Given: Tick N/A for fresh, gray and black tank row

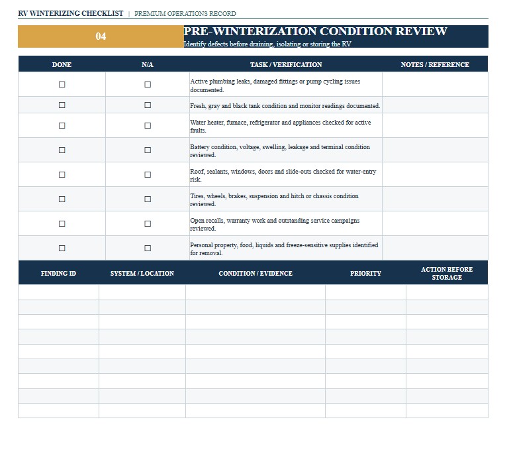Looking at the screenshot, I should pos(148,105).
